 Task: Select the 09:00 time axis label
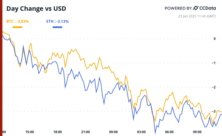coord(197,132)
